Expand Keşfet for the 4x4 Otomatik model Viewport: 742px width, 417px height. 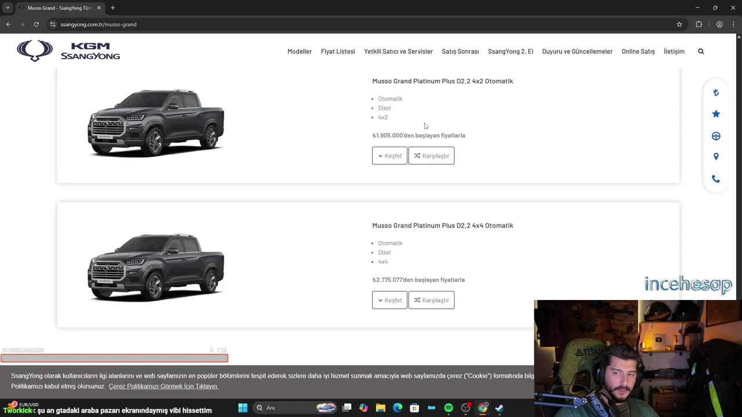(x=390, y=300)
